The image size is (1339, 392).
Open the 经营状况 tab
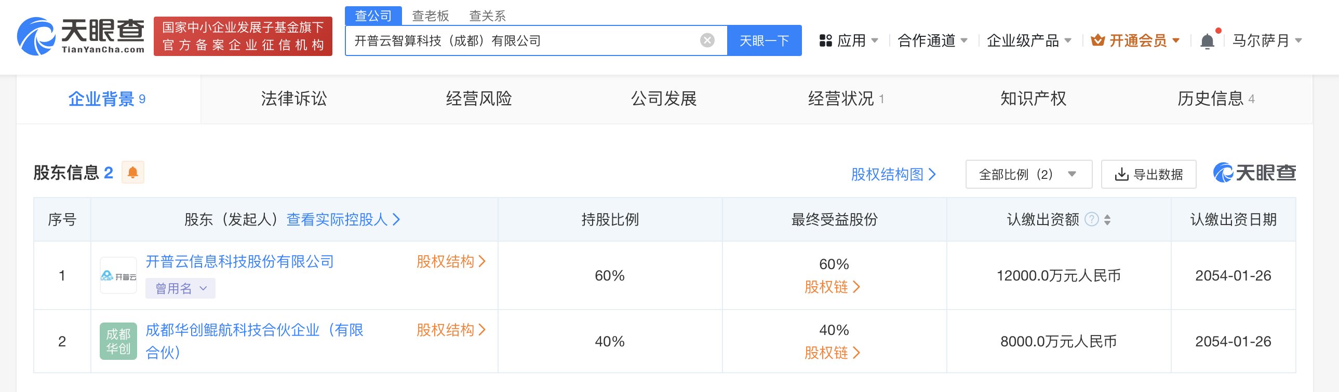[x=846, y=99]
